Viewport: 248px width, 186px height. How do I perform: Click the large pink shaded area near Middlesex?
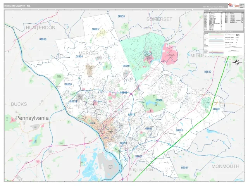click(169, 54)
